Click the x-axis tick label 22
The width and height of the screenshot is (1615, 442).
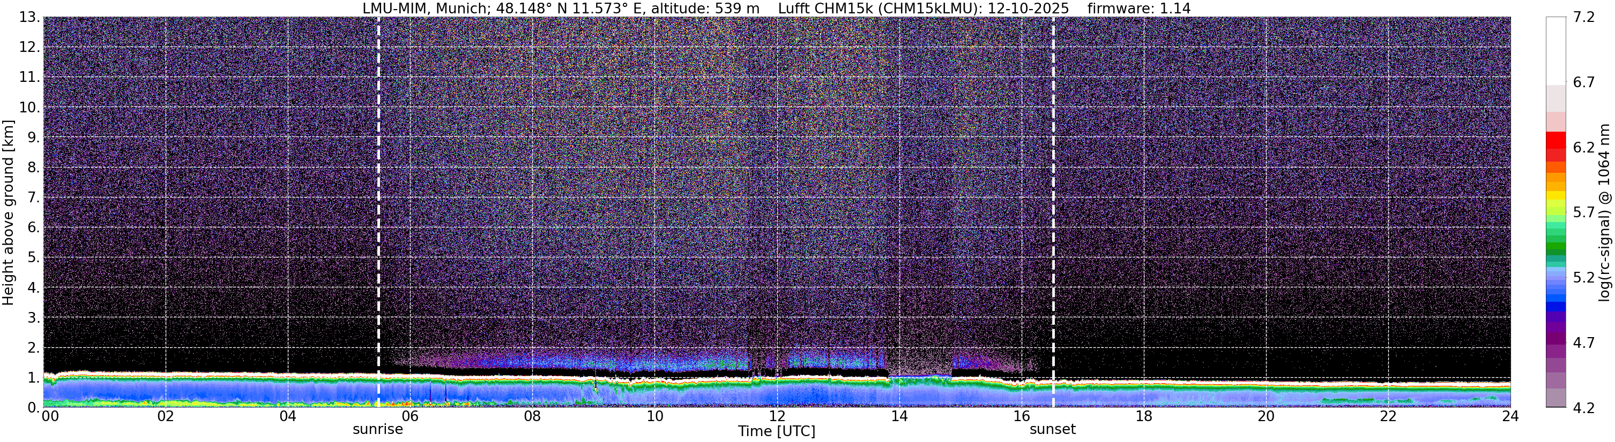coord(1388,417)
